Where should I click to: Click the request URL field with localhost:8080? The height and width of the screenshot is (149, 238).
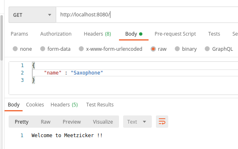[x=147, y=15]
